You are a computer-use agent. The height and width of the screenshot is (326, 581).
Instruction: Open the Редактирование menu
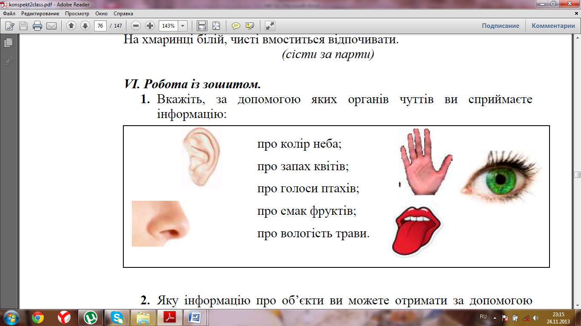tap(40, 14)
